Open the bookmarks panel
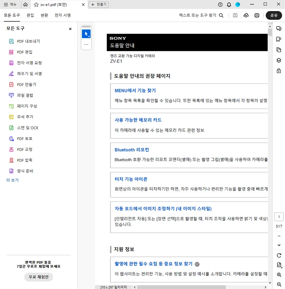 (279, 39)
